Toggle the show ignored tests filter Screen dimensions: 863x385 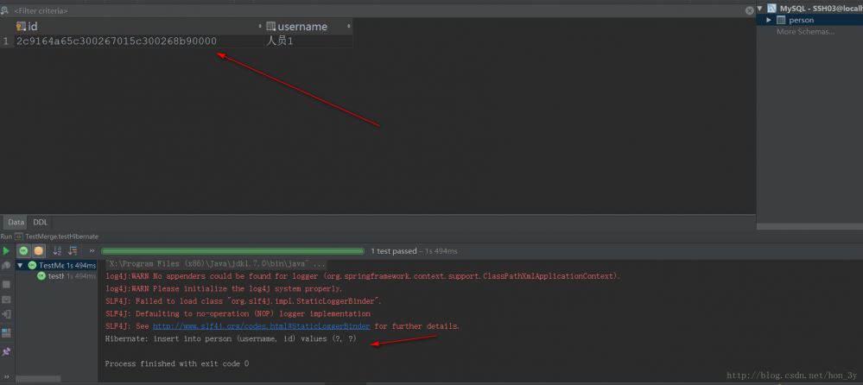pos(39,250)
